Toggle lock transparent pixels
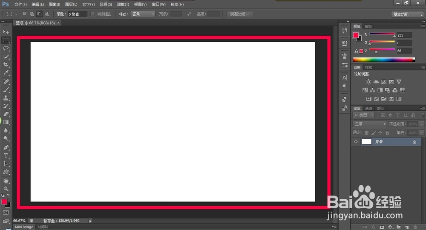 [x=366, y=133]
